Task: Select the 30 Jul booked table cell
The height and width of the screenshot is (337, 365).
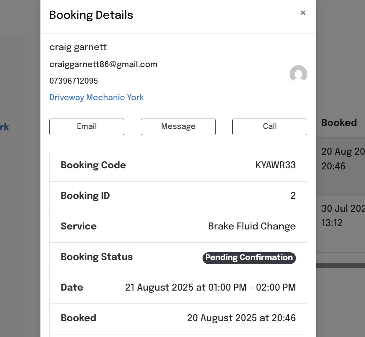Action: 343,215
